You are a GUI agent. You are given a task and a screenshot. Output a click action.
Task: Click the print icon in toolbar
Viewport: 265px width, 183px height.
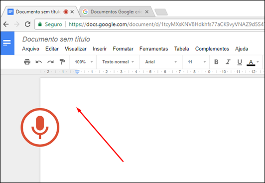27,62
